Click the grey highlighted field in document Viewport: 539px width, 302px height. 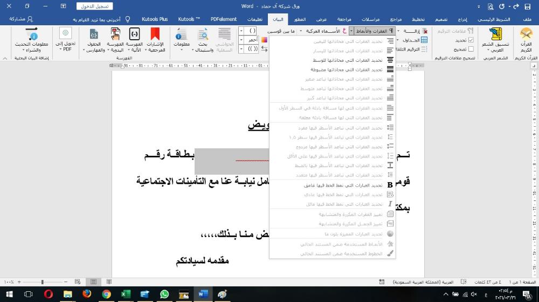(232, 161)
